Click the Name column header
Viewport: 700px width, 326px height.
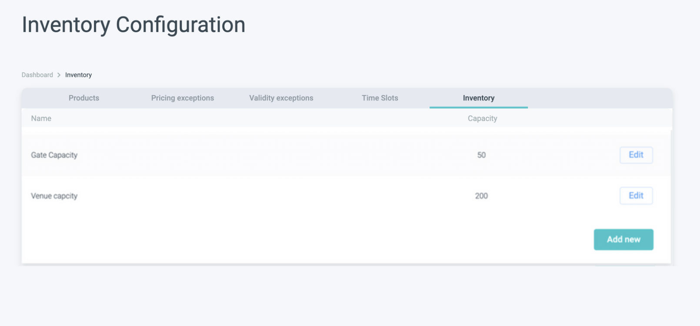(41, 118)
